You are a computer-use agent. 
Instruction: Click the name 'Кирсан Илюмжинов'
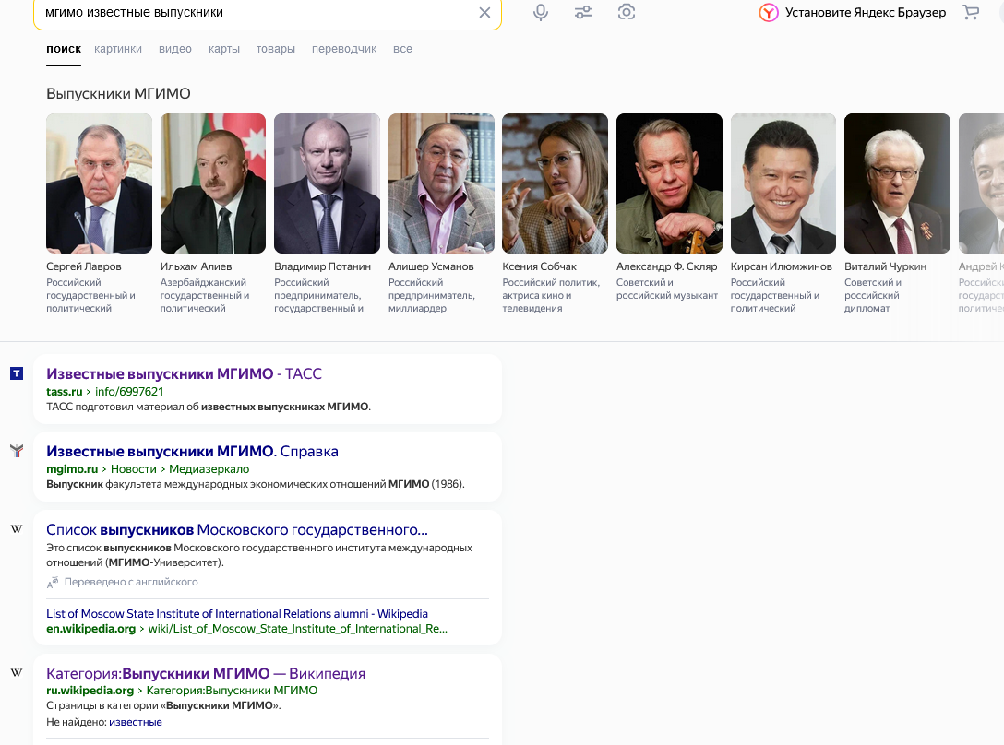[x=782, y=266]
